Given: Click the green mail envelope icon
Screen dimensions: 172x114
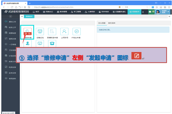Looking at the screenshot, I should click(150, 12).
